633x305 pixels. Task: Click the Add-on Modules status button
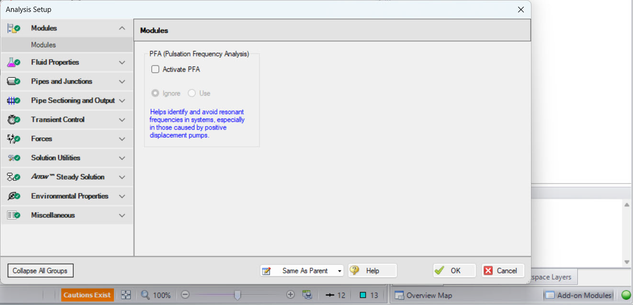click(x=578, y=295)
